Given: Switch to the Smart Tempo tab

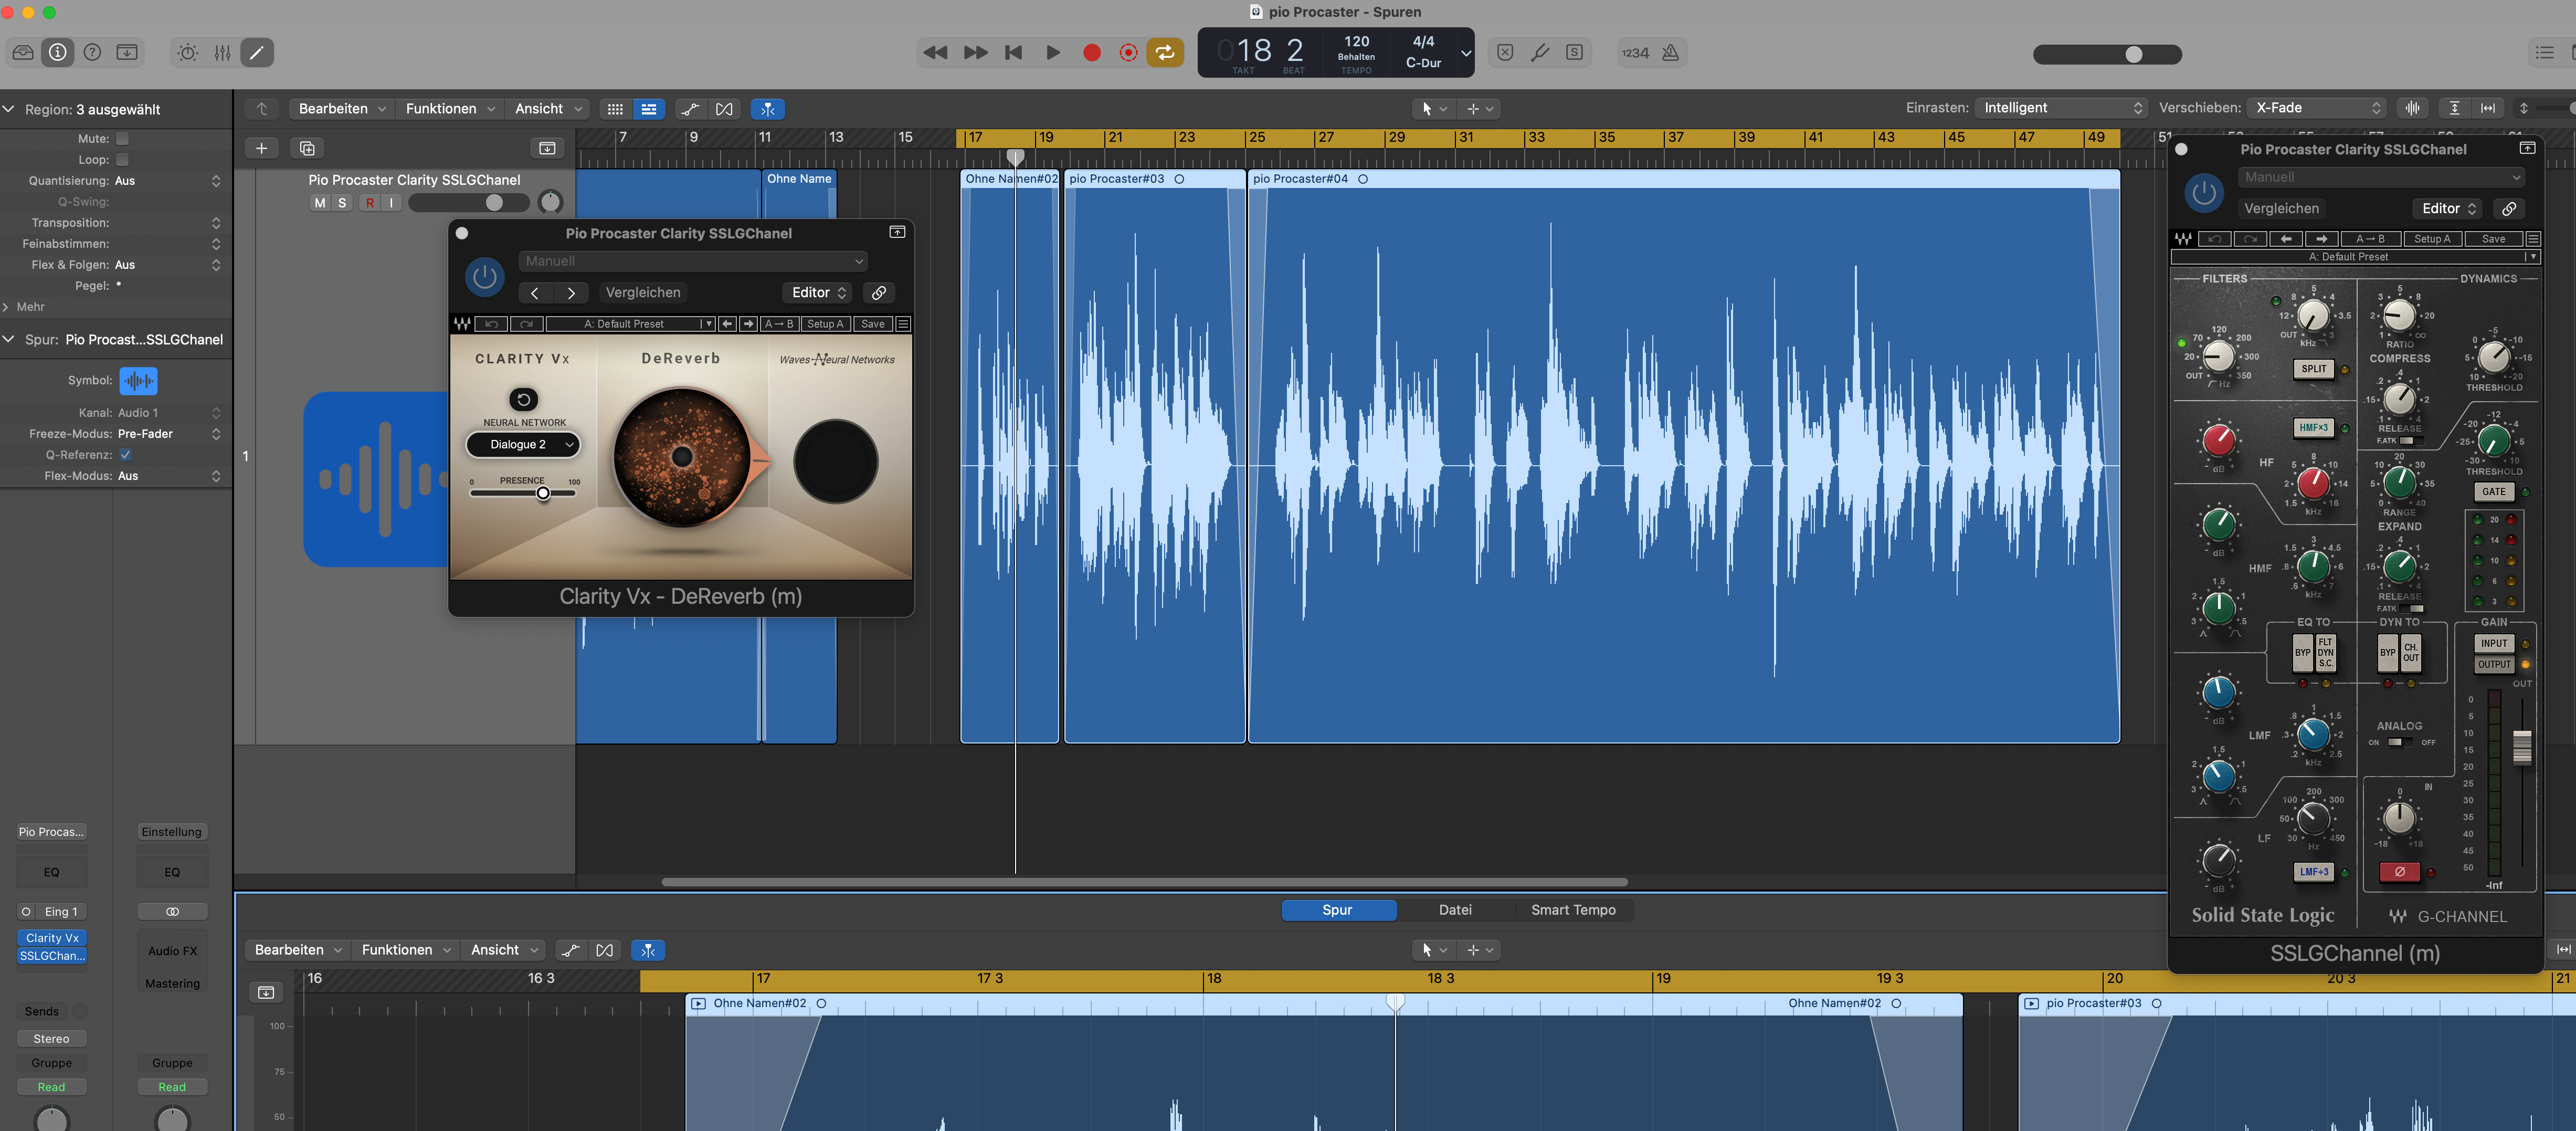Looking at the screenshot, I should click(1573, 910).
